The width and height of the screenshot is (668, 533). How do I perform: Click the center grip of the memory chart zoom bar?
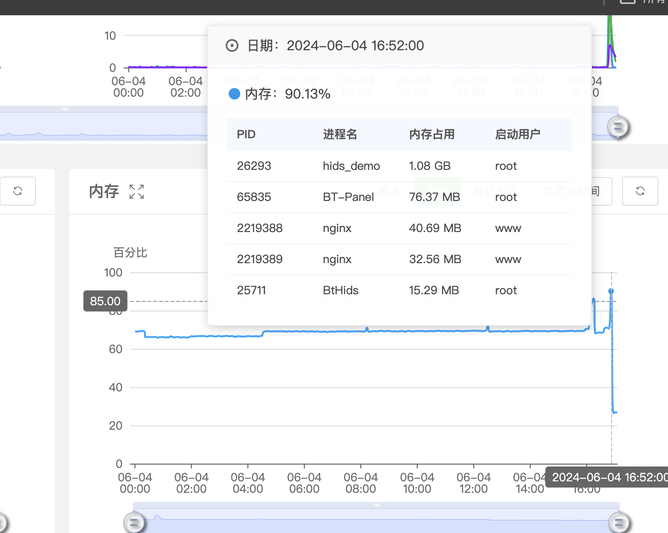pyautogui.click(x=376, y=505)
